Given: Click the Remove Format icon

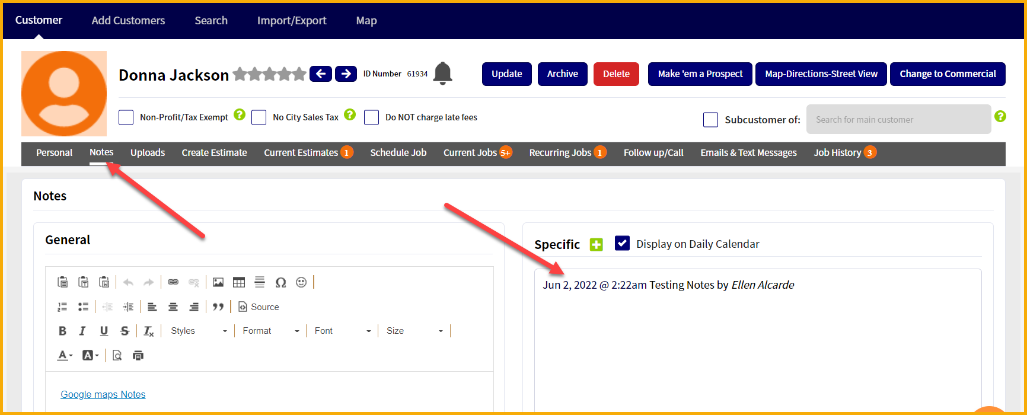Looking at the screenshot, I should (149, 331).
